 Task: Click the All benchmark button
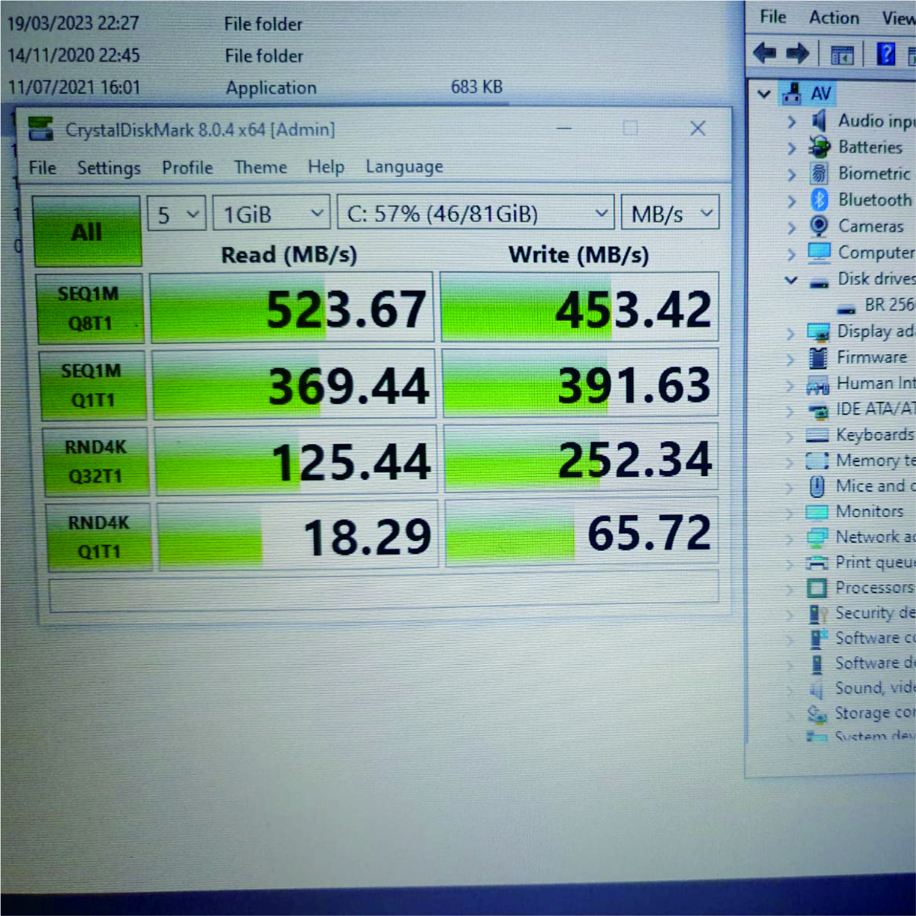click(88, 231)
